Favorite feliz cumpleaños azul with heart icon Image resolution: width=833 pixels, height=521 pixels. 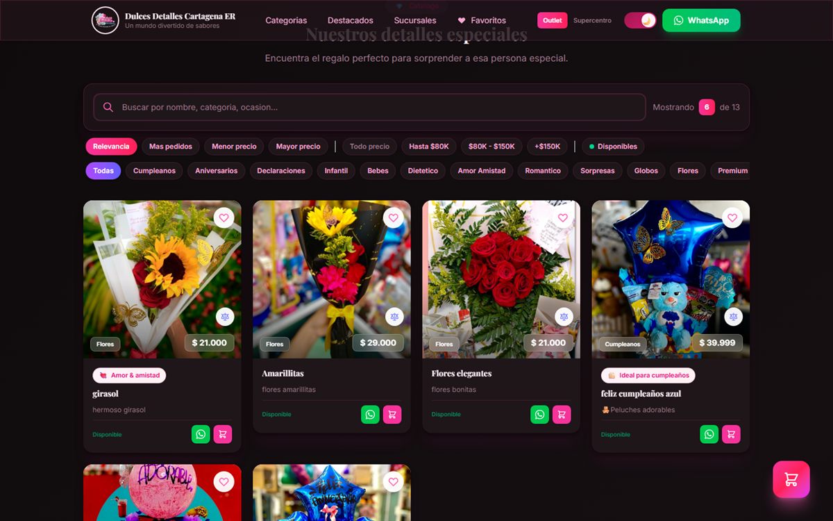pos(732,218)
